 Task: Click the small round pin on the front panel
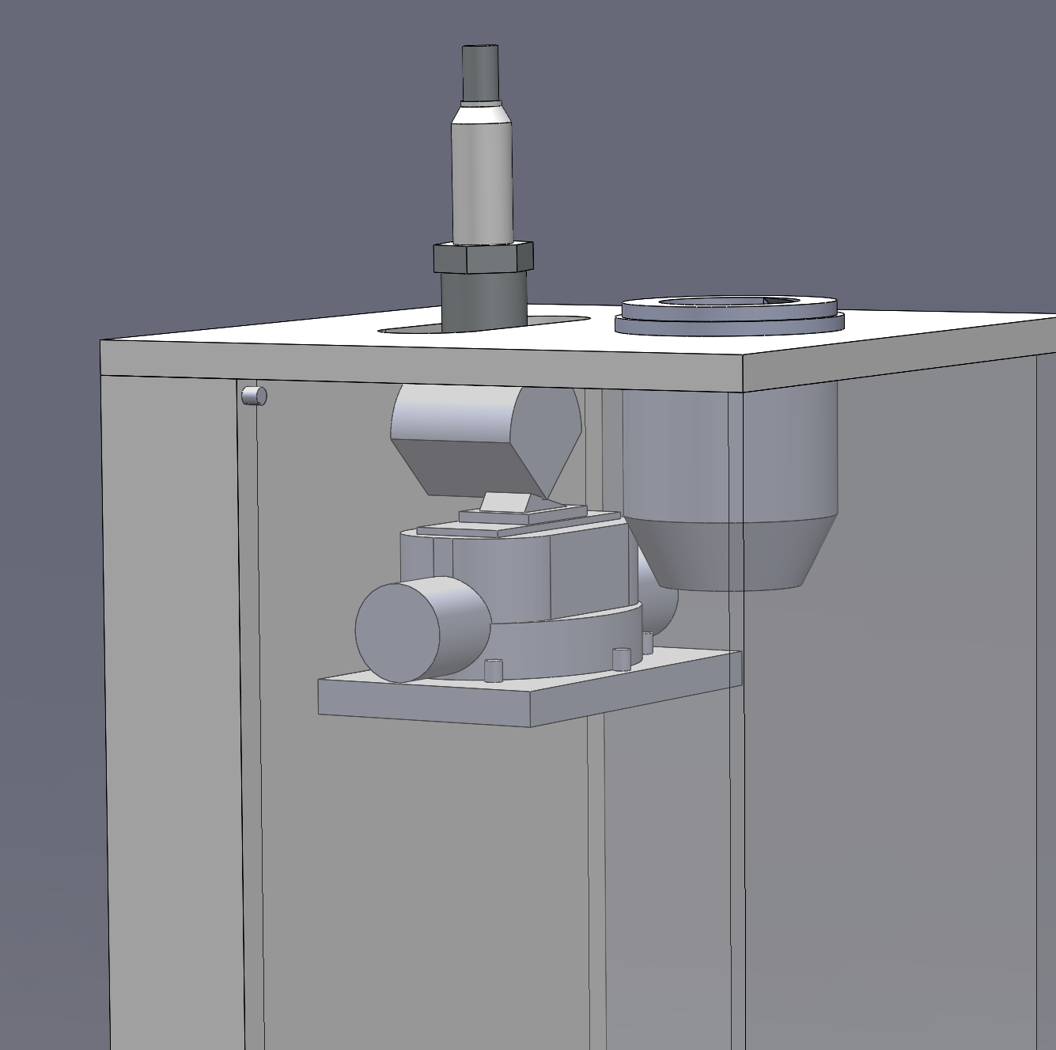253,396
